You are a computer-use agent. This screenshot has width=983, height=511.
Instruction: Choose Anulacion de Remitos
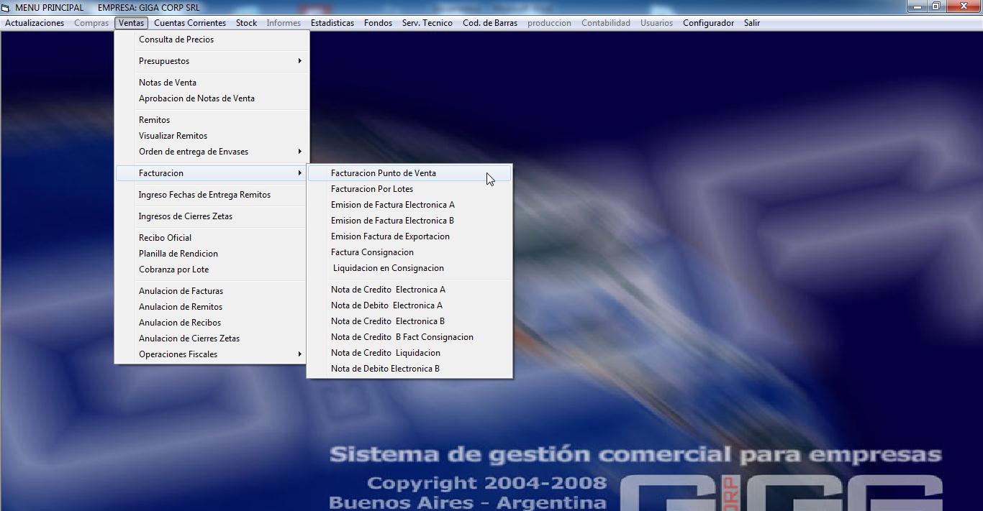pos(212,307)
